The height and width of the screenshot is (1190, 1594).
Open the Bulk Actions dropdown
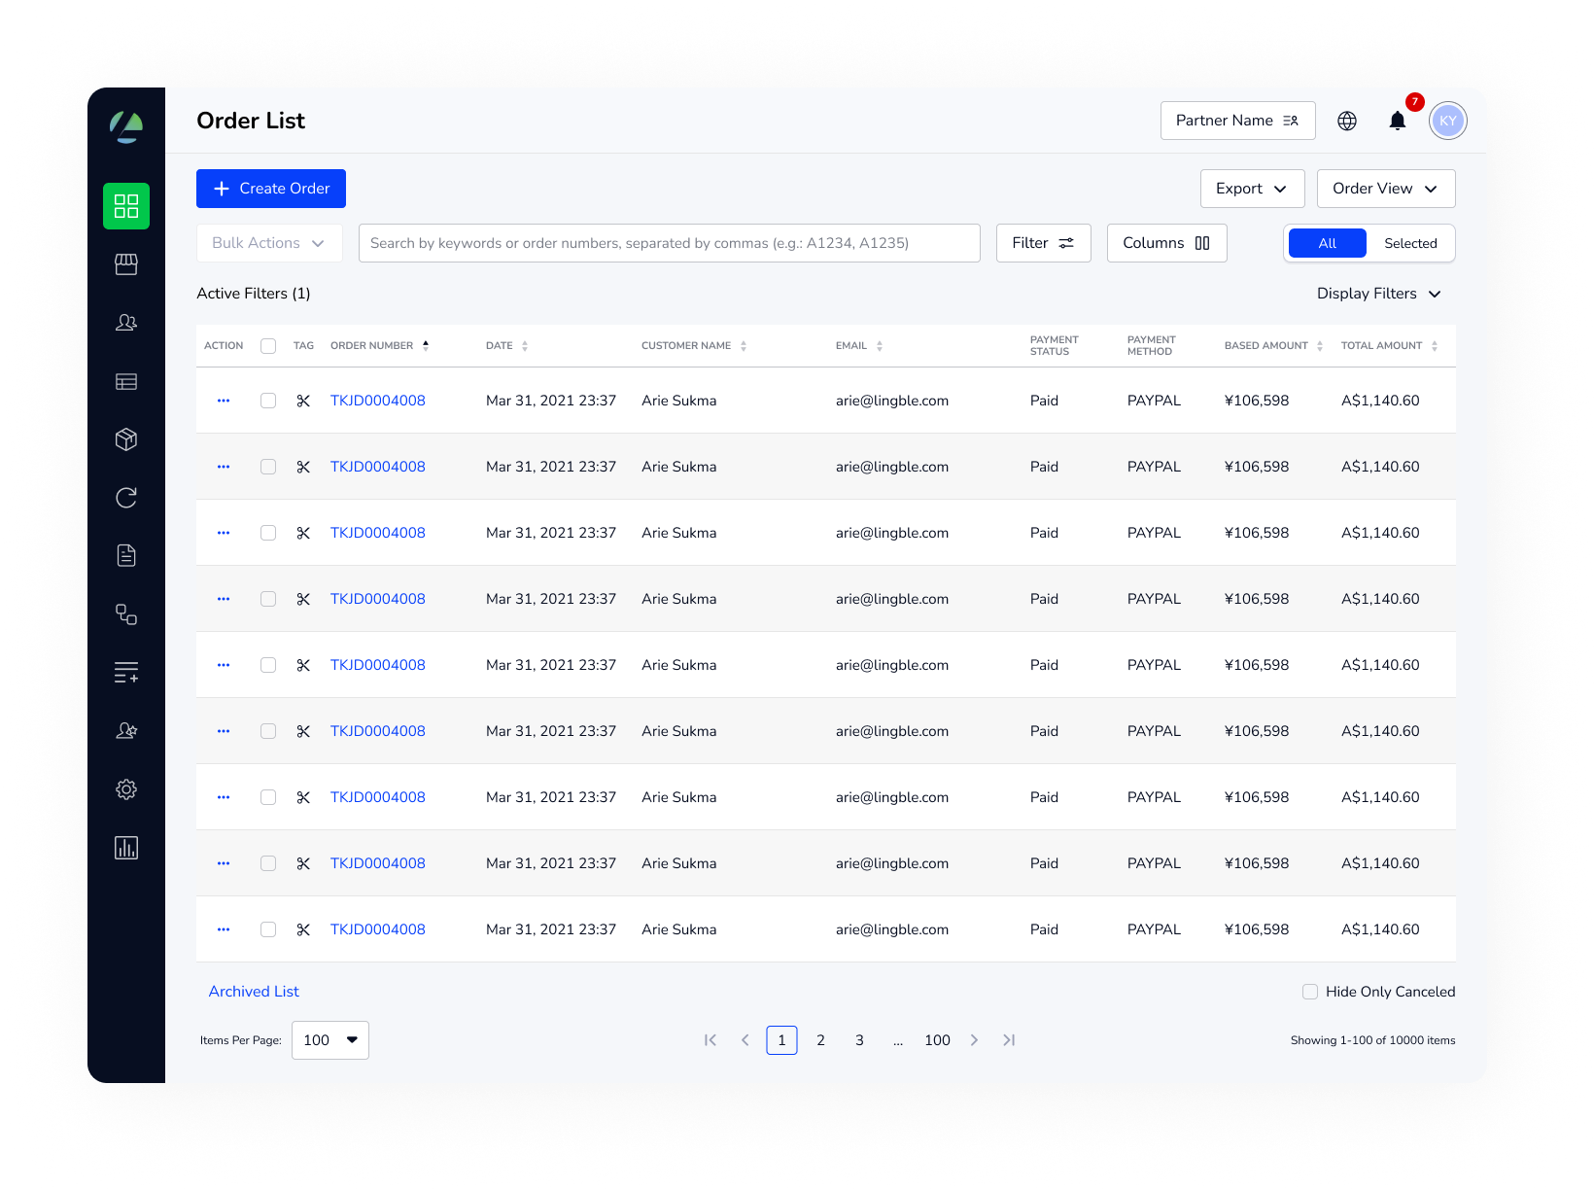269,243
